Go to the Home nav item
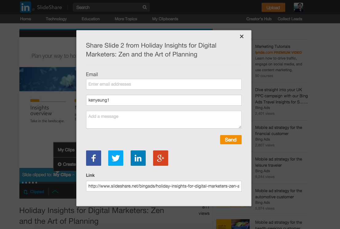 [26, 19]
